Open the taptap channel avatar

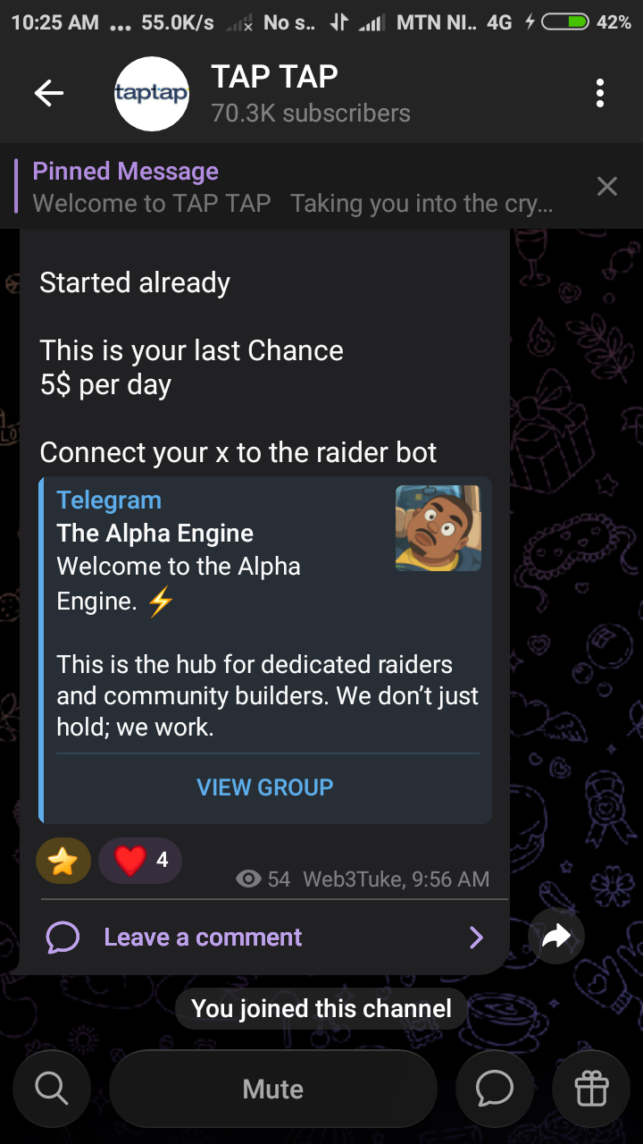[152, 93]
